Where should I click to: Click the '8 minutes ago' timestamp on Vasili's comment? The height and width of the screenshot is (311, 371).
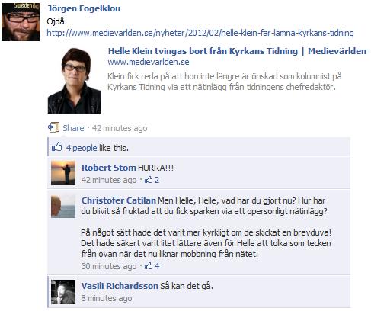pyautogui.click(x=107, y=298)
